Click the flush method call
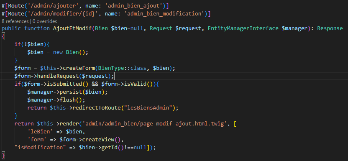 [x=67, y=100]
